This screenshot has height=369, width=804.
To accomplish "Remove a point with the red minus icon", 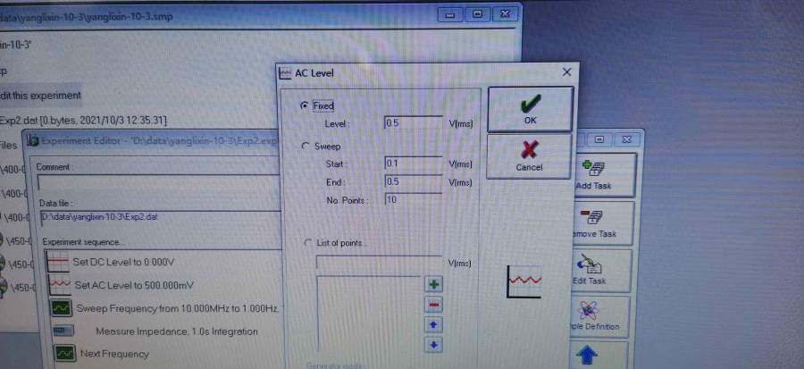I will (434, 305).
